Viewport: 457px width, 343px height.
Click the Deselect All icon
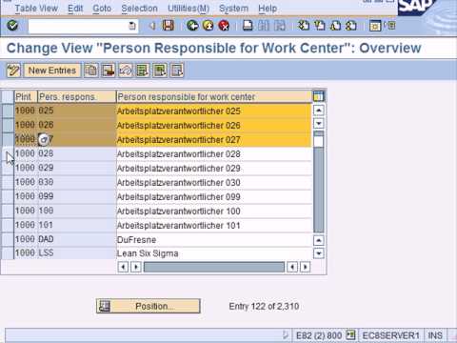click(177, 71)
